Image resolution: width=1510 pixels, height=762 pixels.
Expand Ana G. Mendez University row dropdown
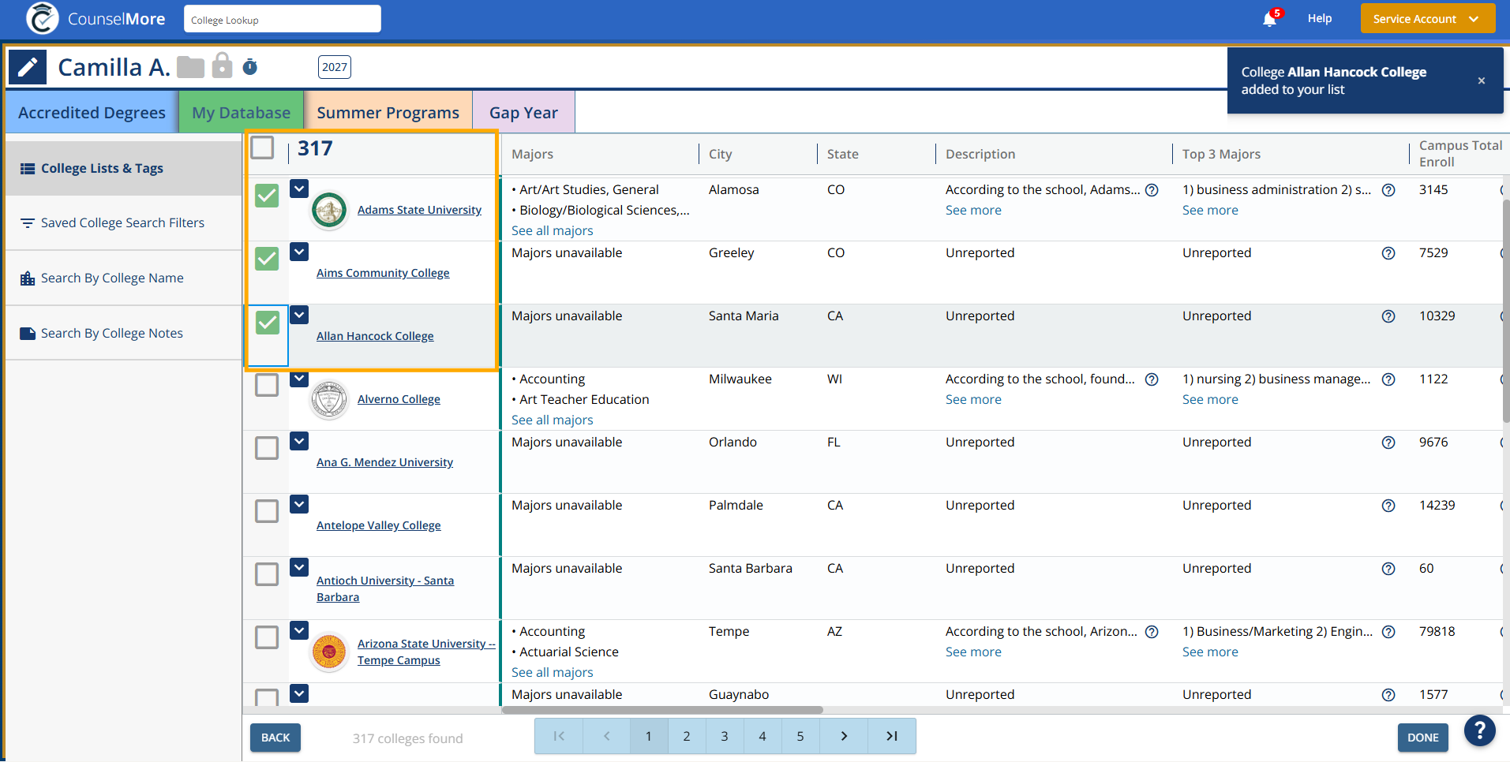coord(299,441)
